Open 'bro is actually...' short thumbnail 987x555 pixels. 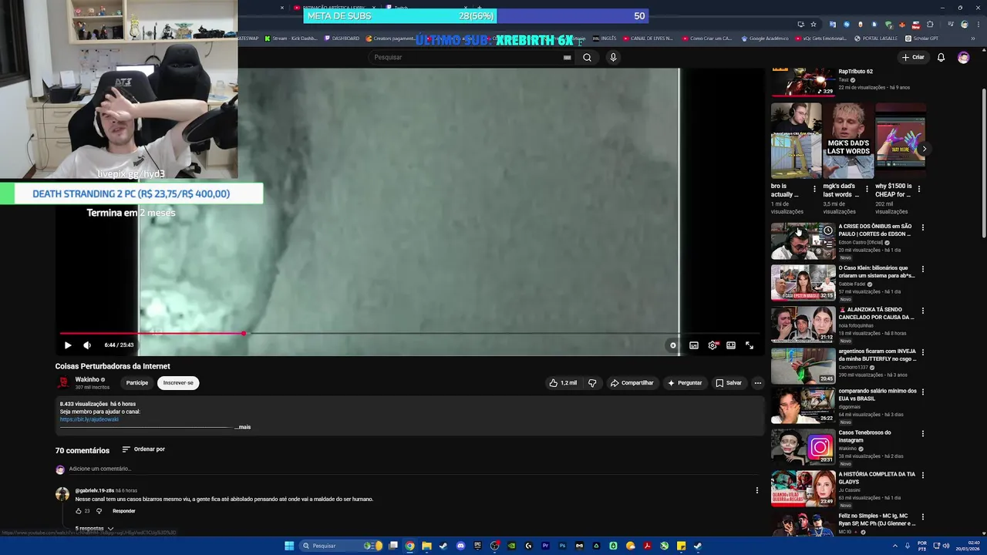tap(796, 140)
